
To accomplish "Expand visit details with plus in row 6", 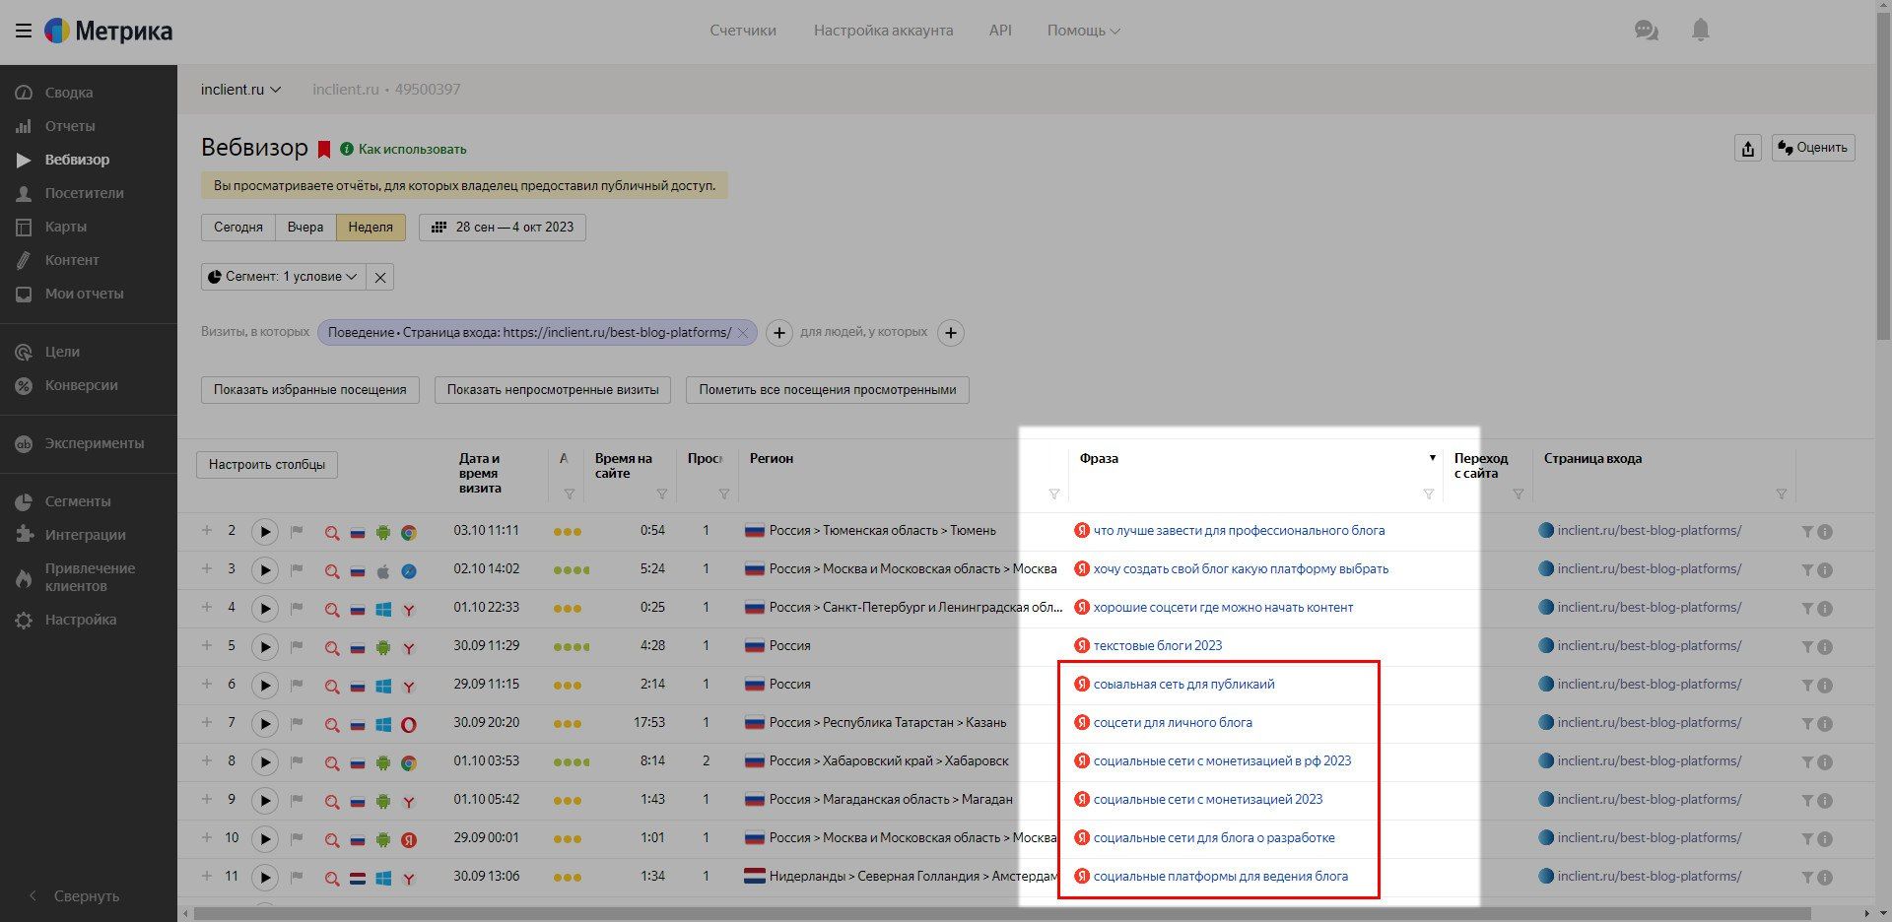I will pos(207,684).
